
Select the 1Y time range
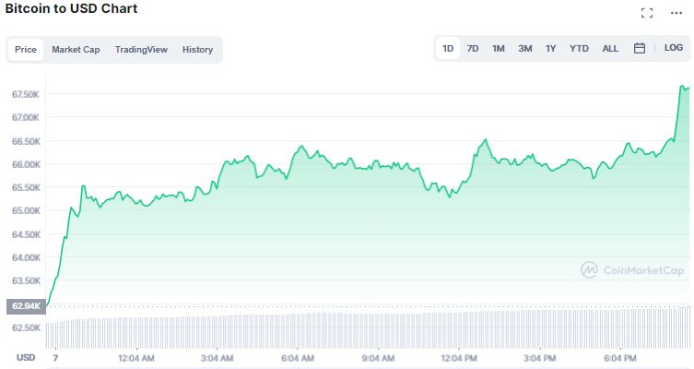tap(550, 48)
